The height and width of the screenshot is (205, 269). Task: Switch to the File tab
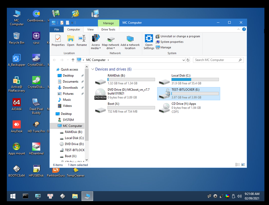57,29
